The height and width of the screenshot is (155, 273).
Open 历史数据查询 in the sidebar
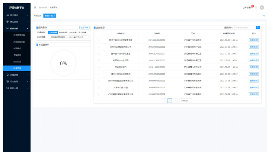point(19,35)
